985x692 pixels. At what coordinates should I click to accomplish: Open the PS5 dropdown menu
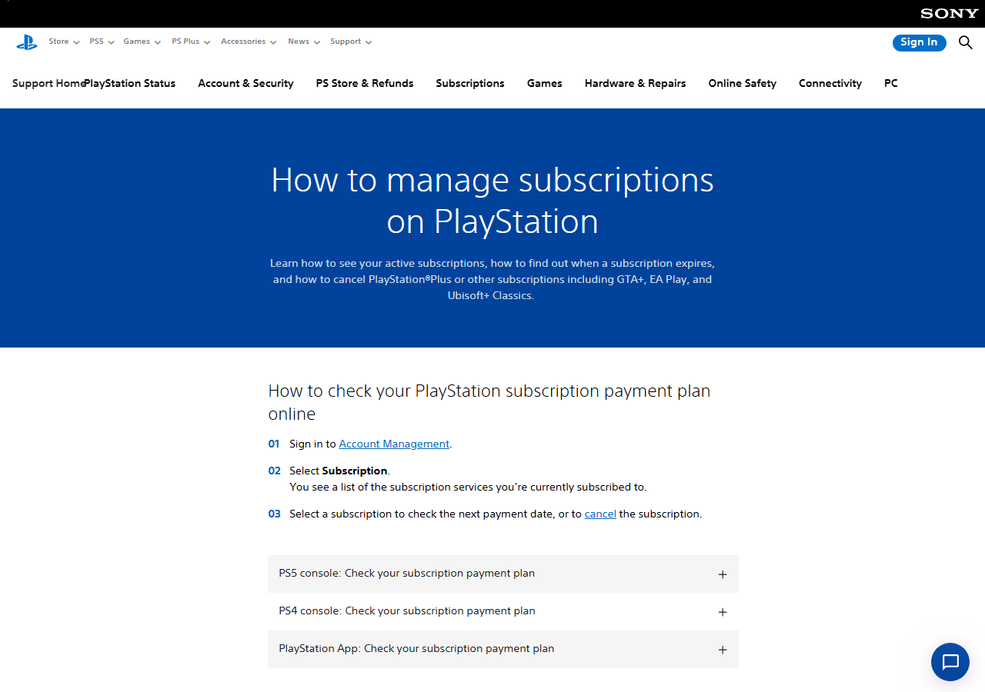(102, 42)
